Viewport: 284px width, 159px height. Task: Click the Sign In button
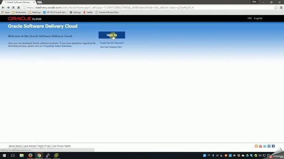(x=112, y=35)
